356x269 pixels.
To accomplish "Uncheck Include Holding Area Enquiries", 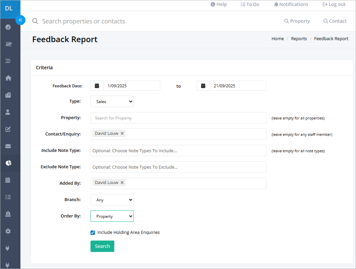I will (x=93, y=232).
